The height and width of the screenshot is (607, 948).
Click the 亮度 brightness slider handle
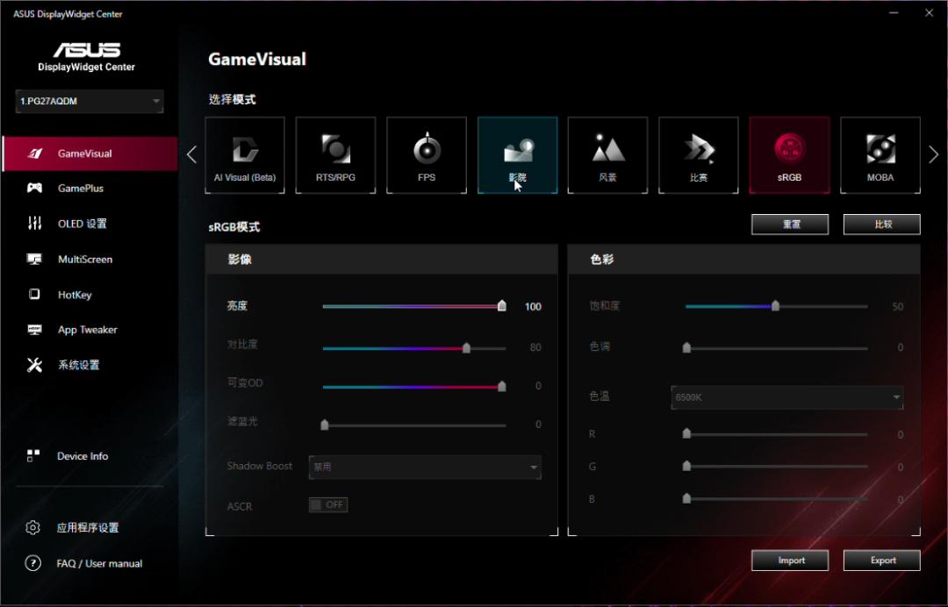click(x=501, y=306)
